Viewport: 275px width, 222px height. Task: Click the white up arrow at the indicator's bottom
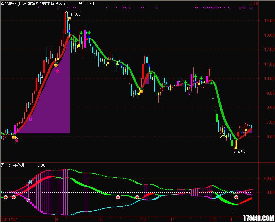(233, 212)
